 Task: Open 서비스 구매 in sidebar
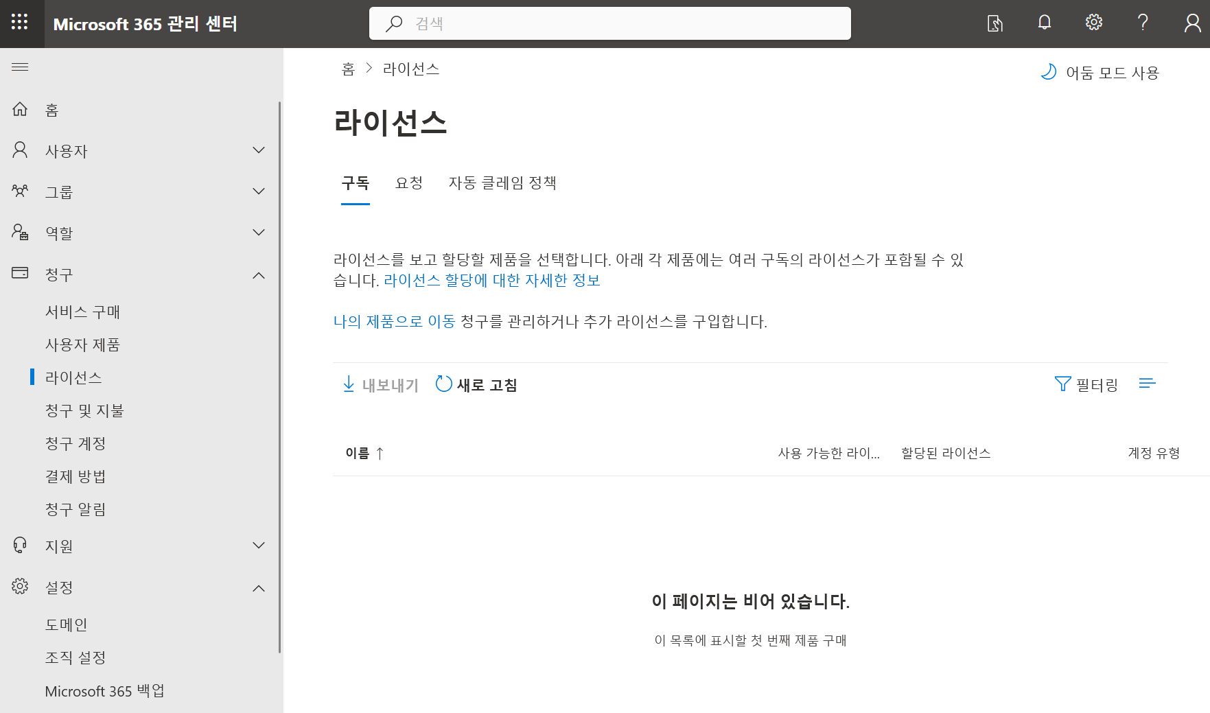pos(82,312)
